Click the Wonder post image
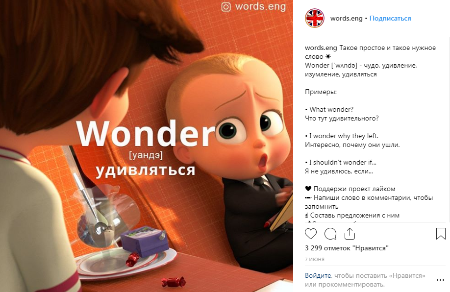 point(147,146)
